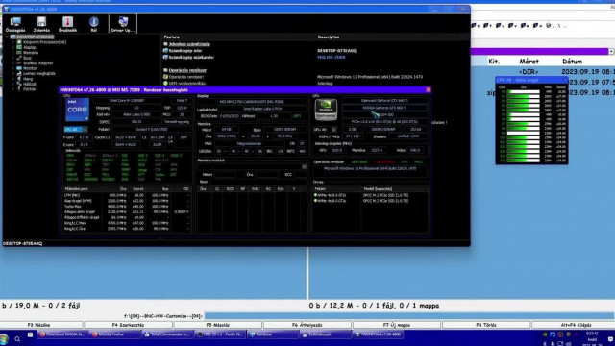Screen dimensions: 615x346
Task: Expand the Központi Processzor(ok) node
Action: pyautogui.click(x=12, y=42)
